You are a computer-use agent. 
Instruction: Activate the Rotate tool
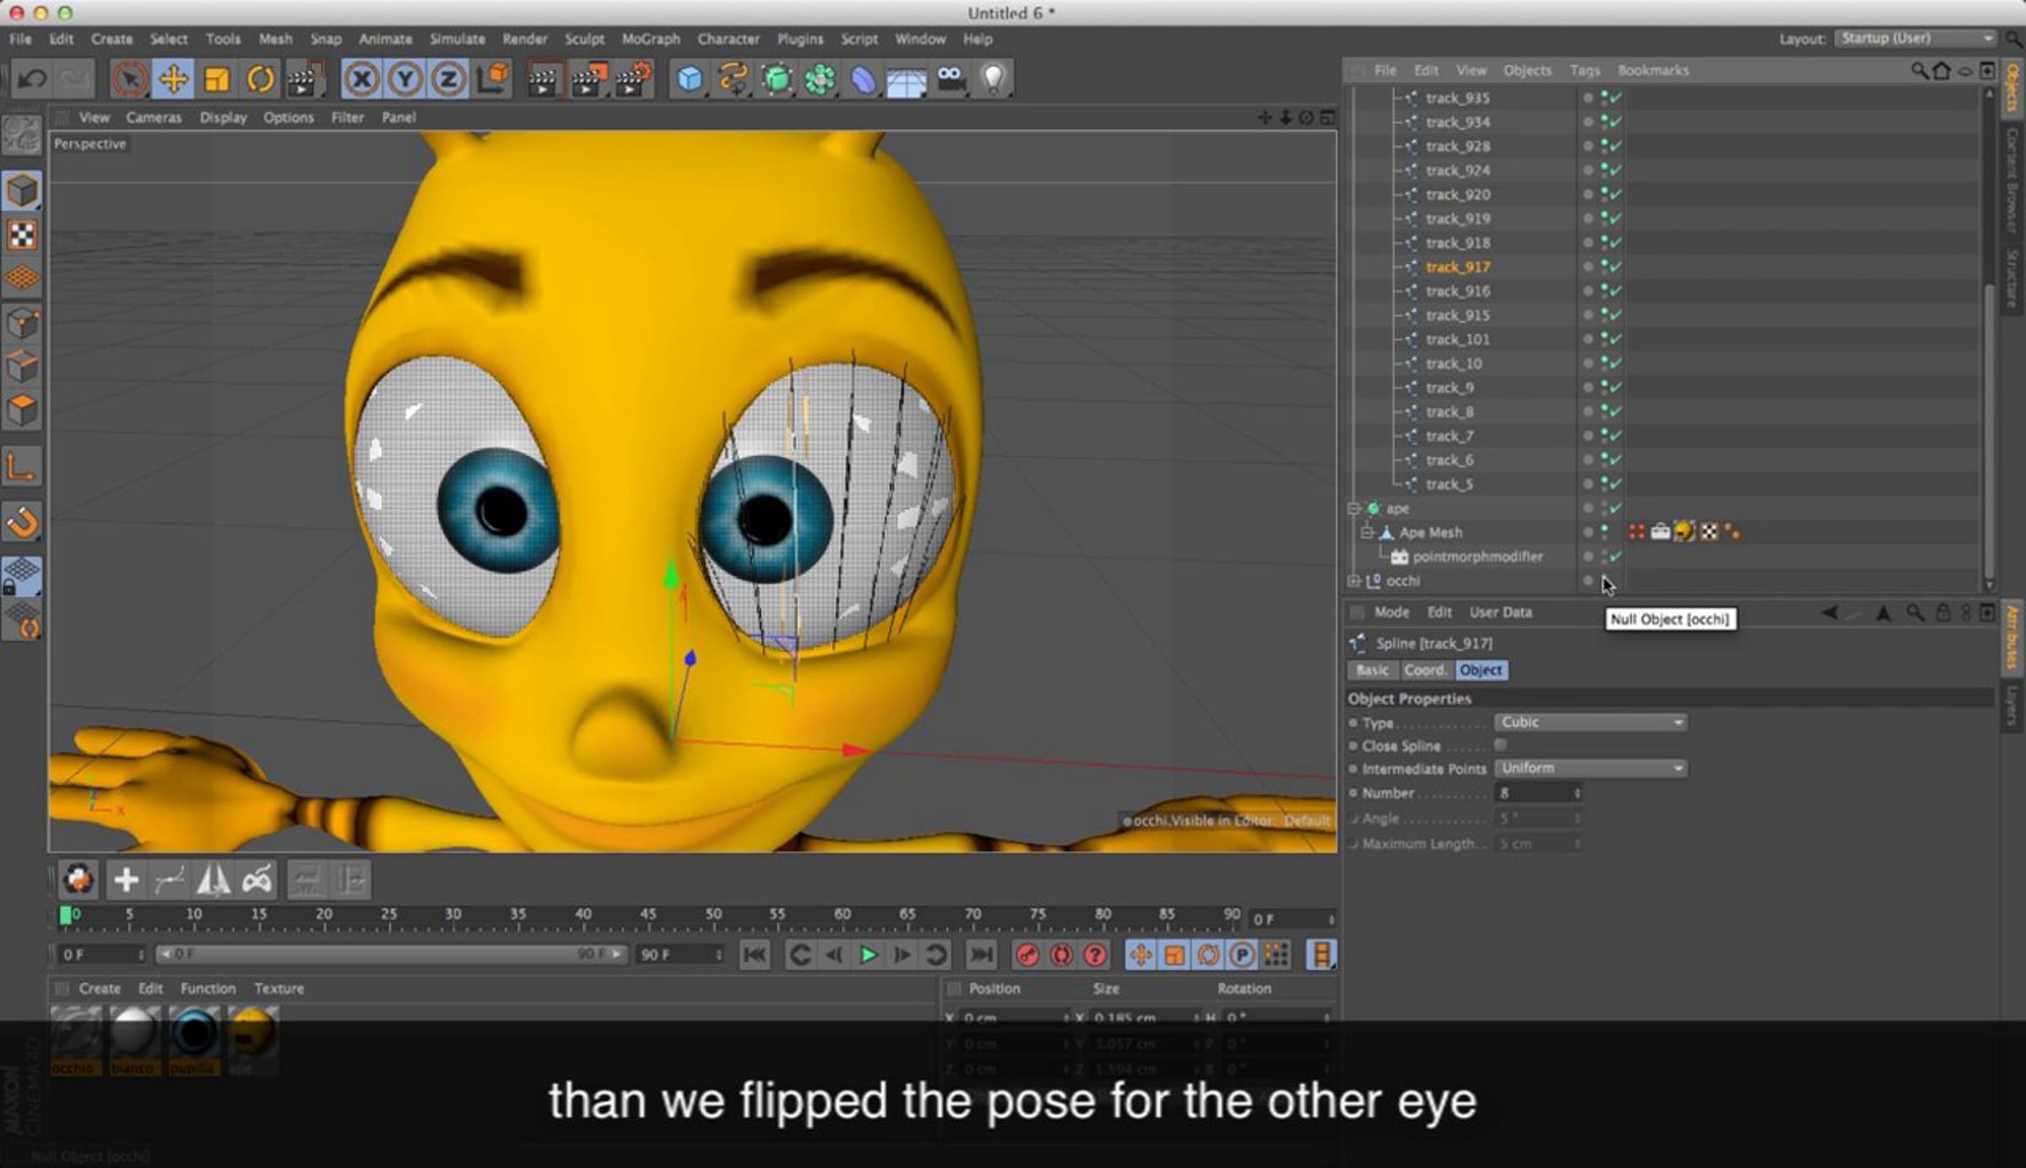tap(261, 79)
